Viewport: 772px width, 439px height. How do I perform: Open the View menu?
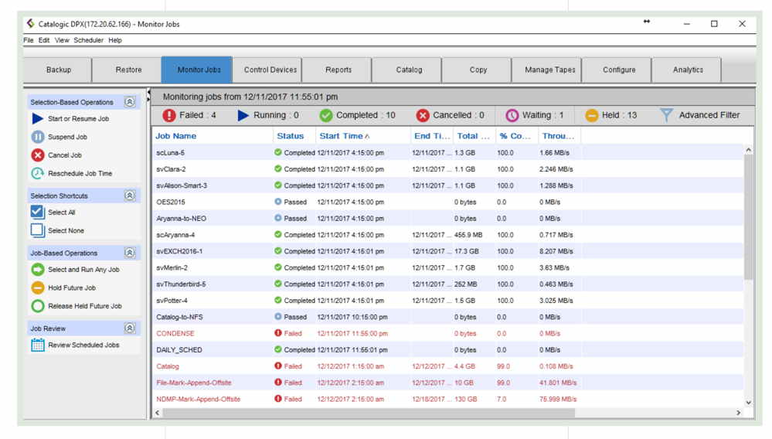(62, 40)
